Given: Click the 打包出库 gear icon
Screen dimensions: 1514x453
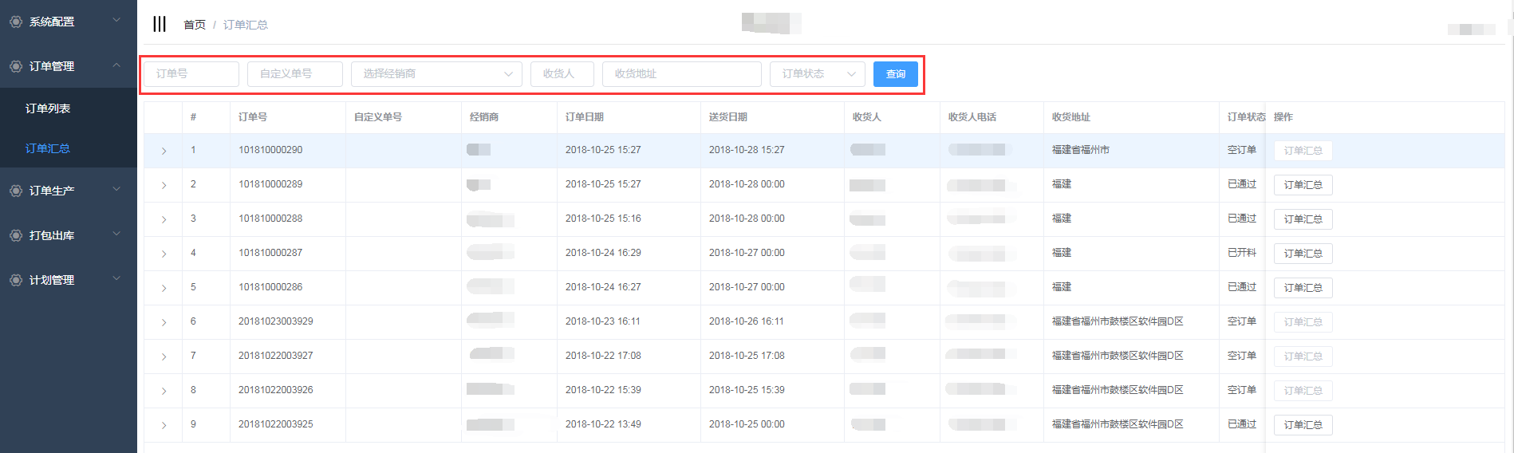Looking at the screenshot, I should point(16,235).
